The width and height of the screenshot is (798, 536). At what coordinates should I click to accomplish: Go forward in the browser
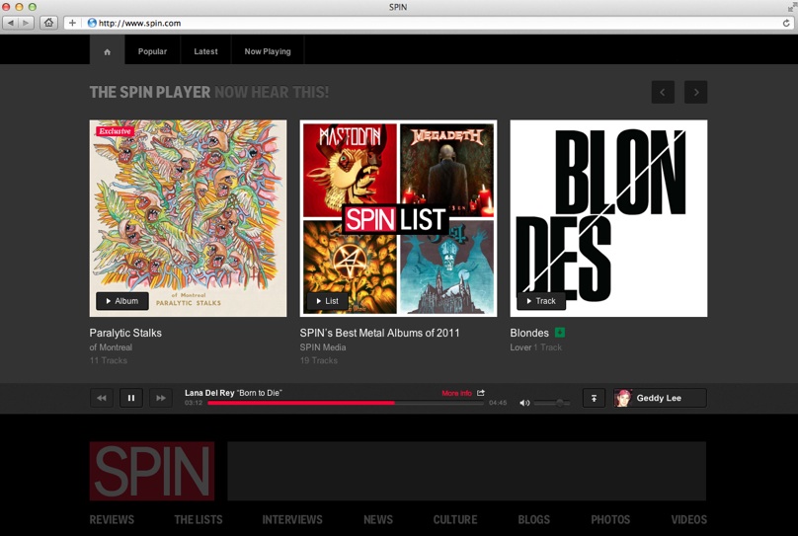(26, 23)
